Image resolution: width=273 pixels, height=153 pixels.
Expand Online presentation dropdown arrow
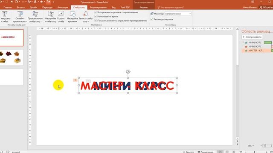[26, 21]
